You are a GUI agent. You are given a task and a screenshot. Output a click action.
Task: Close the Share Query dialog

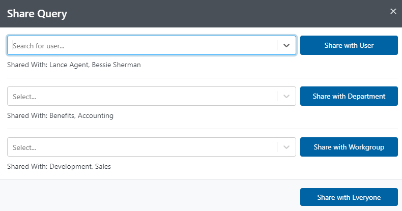click(393, 11)
